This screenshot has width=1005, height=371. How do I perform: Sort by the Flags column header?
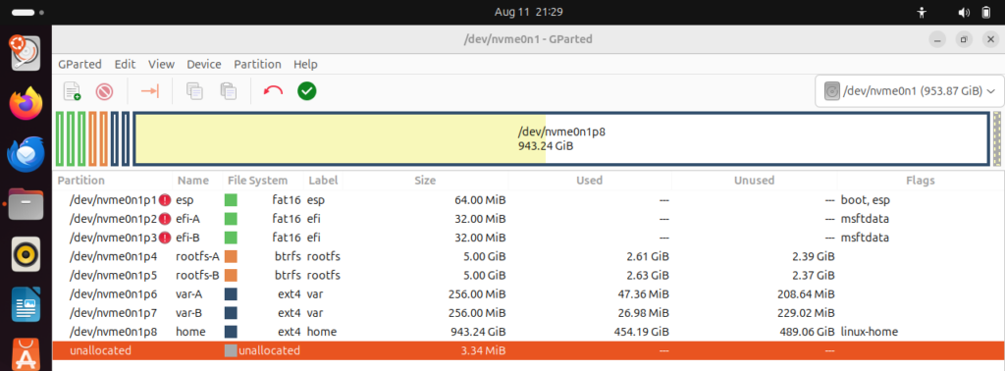tap(921, 181)
